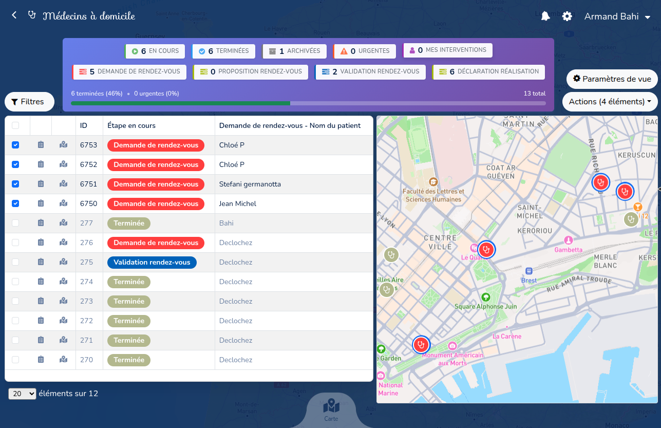
Task: Click olive stethoscope marker near Le Pilier
Action: click(631, 219)
